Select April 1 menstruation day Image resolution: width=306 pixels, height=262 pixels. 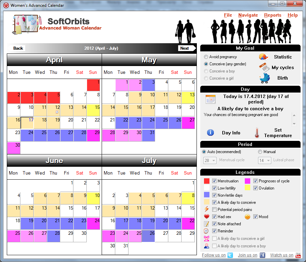[93, 85]
